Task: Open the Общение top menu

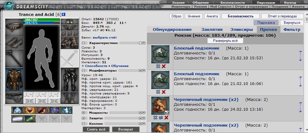Action: [x=201, y=2]
